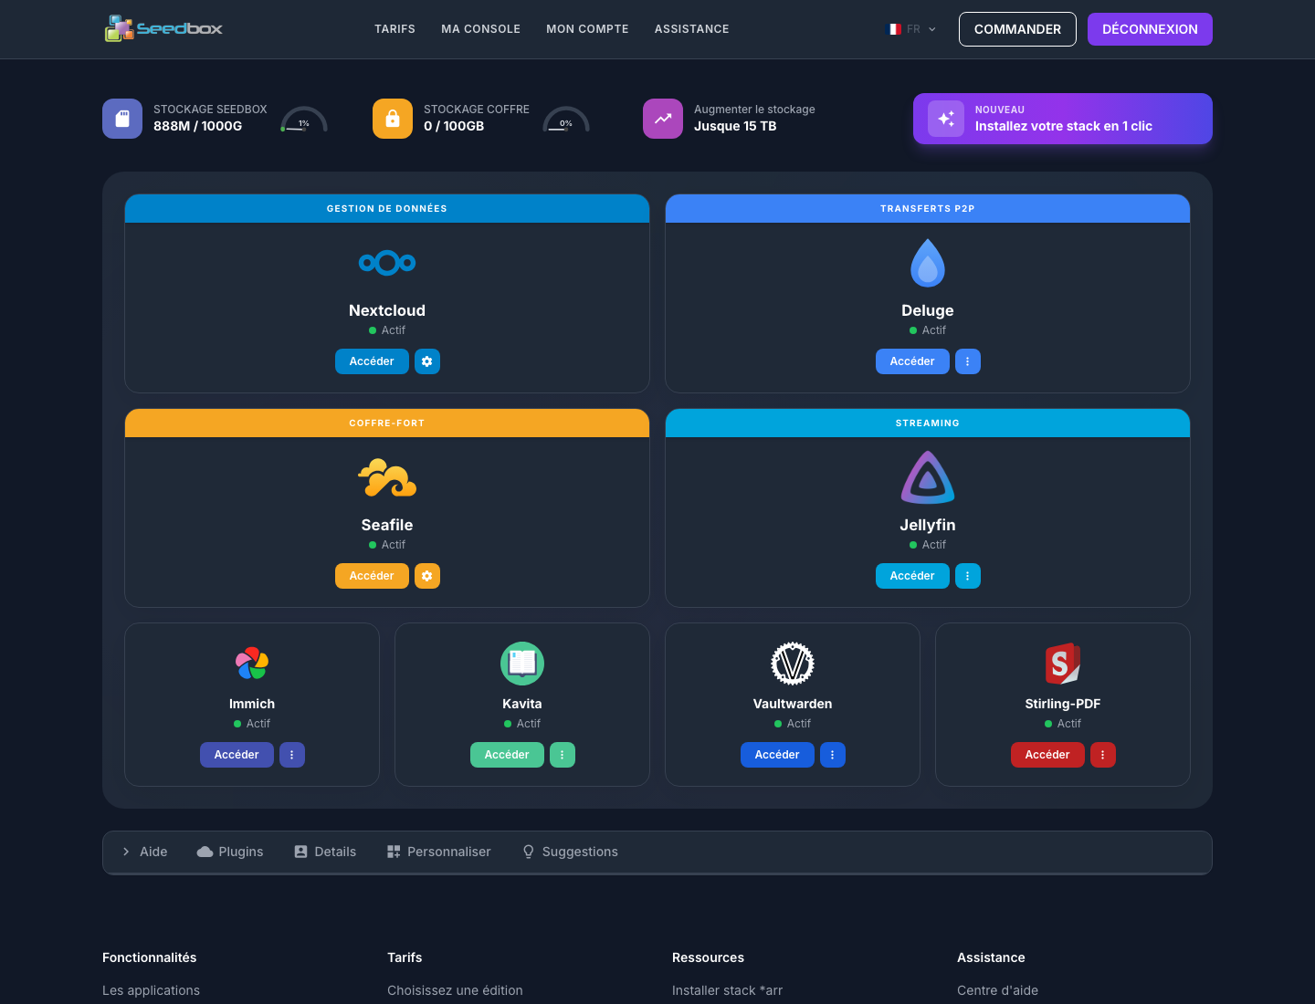Click the 888M / 1000G storage value
The image size is (1315, 1004).
(197, 126)
